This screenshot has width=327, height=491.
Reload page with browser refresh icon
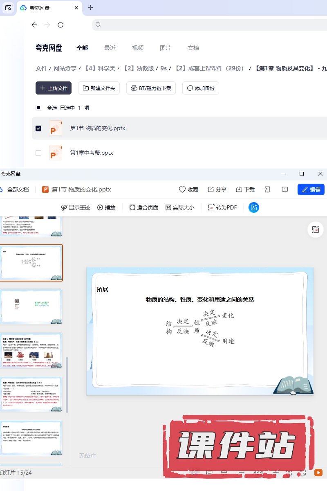[60, 25]
